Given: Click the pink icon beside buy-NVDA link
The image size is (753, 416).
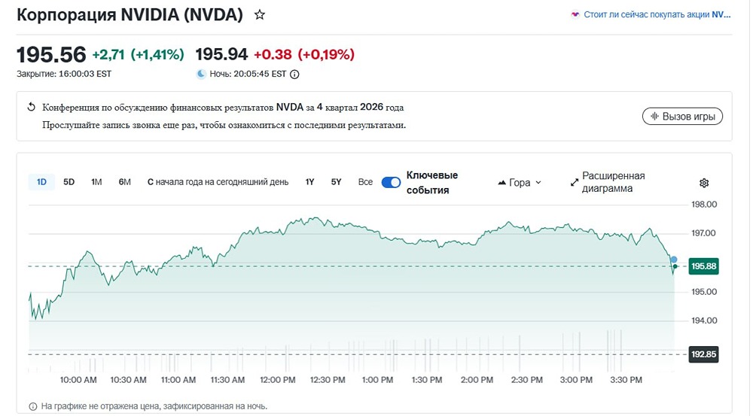Looking at the screenshot, I should [575, 14].
